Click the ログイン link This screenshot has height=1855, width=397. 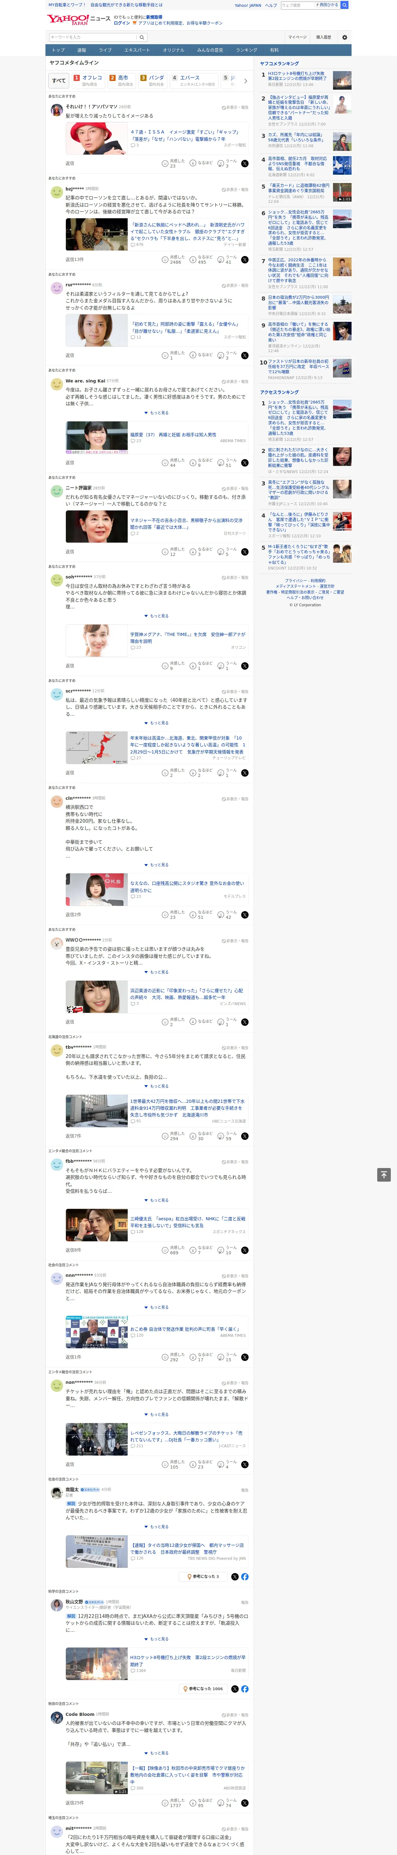click(122, 23)
